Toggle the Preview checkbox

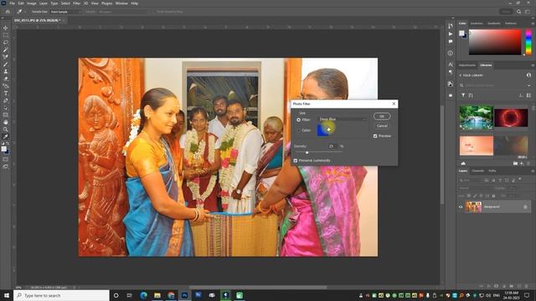pos(375,136)
